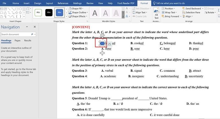Click the Edit Shape icon
The height and width of the screenshot is (119, 220).
click(x=28, y=9)
